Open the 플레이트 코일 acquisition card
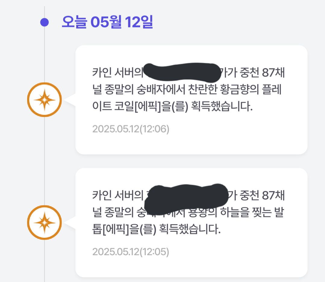 tap(191, 100)
